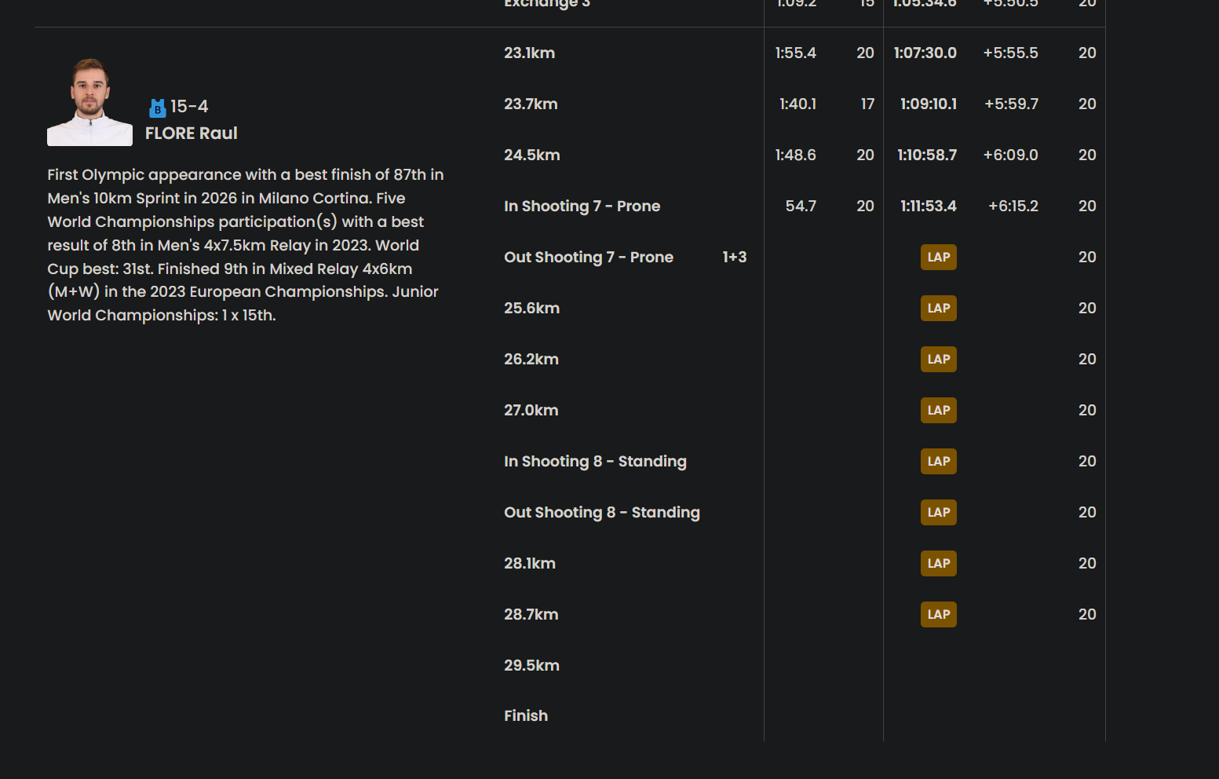Select the 23.7km split row label
This screenshot has height=779, width=1219.
[x=531, y=104]
